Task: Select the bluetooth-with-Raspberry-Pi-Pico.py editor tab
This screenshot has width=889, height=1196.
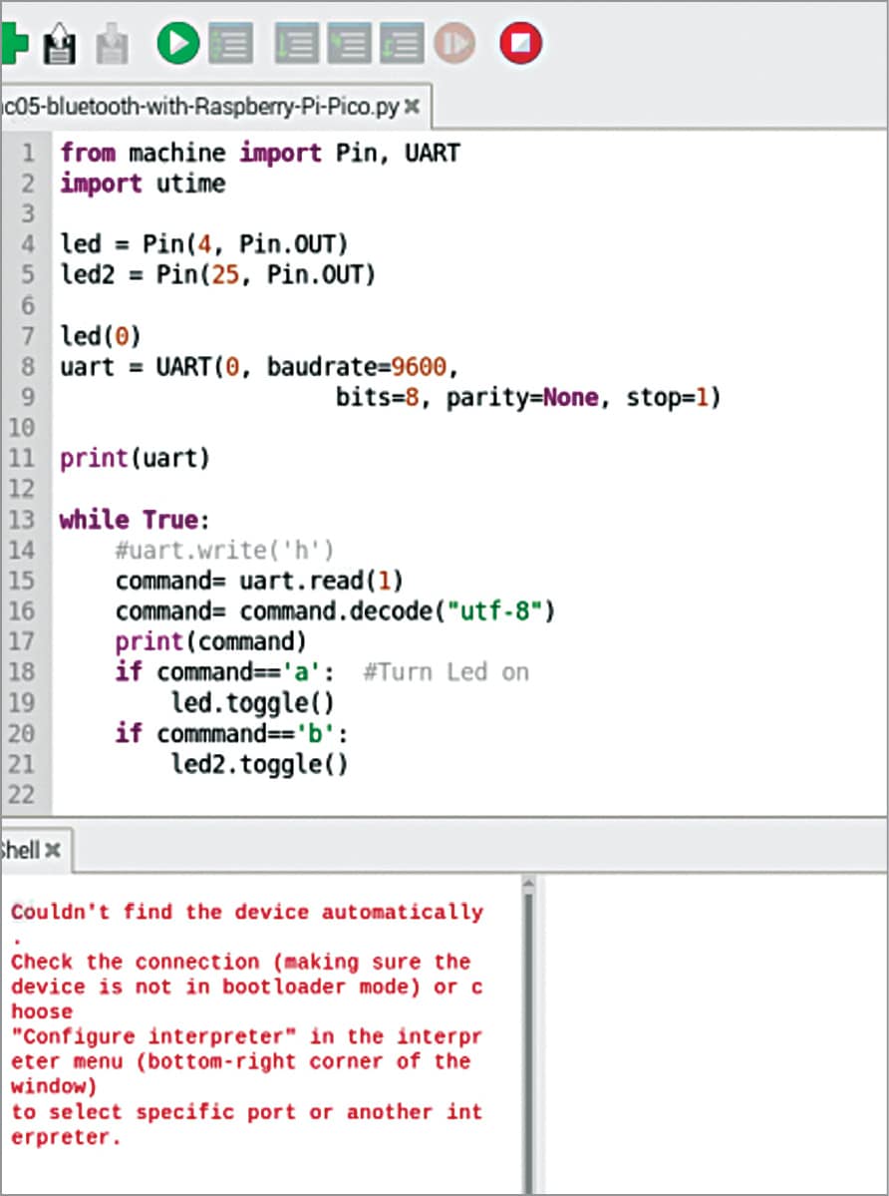Action: pyautogui.click(x=199, y=106)
